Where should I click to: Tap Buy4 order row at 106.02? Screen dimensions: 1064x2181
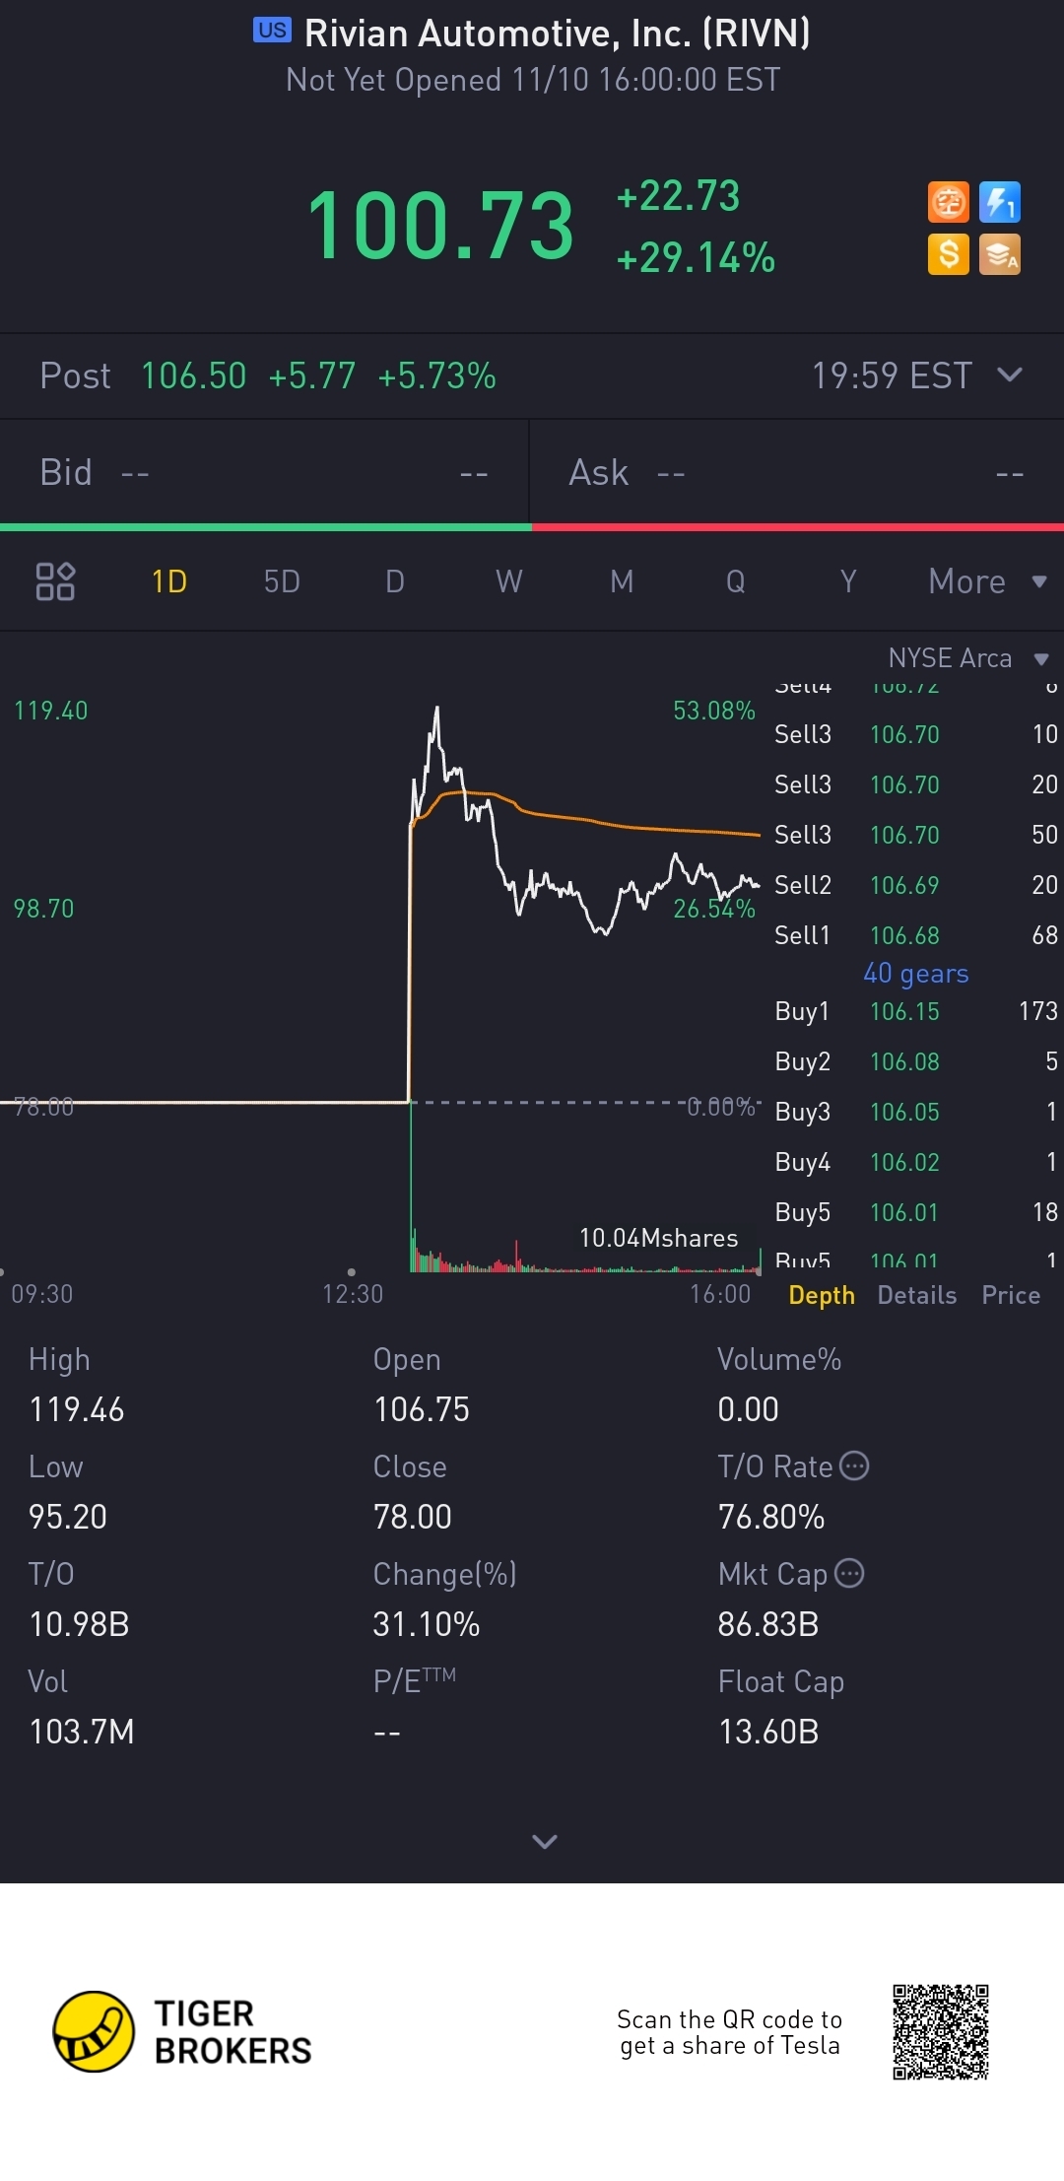coord(916,1162)
